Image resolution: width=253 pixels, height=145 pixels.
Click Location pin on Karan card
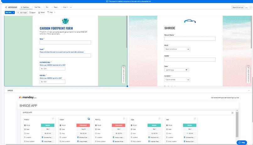pyautogui.click(x=78, y=137)
